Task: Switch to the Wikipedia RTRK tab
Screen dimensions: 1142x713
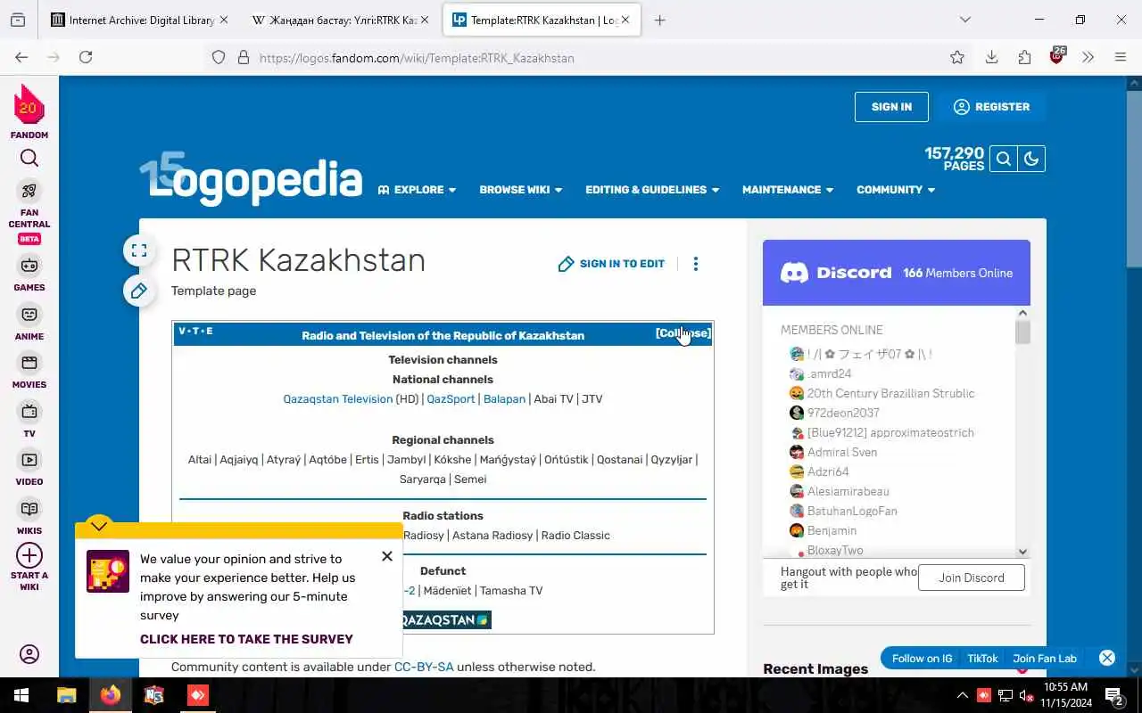Action: (340, 20)
